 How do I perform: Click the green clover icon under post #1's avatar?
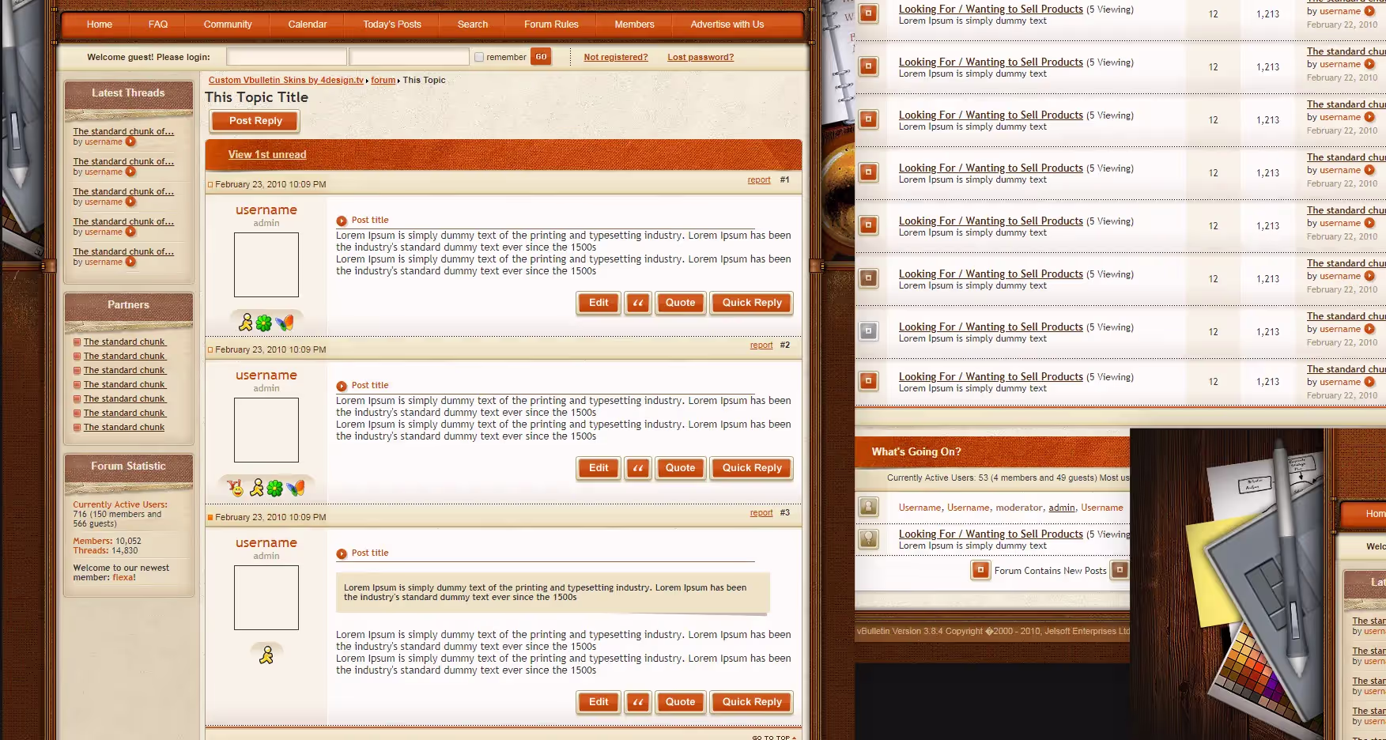click(264, 323)
